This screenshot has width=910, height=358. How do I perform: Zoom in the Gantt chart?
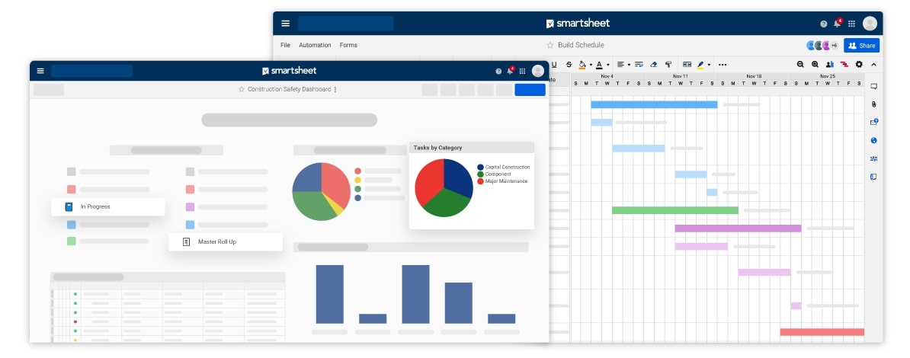click(x=815, y=65)
